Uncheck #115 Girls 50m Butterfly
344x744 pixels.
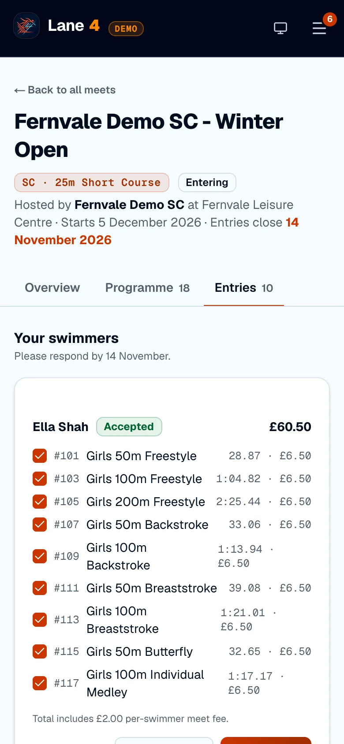(40, 651)
